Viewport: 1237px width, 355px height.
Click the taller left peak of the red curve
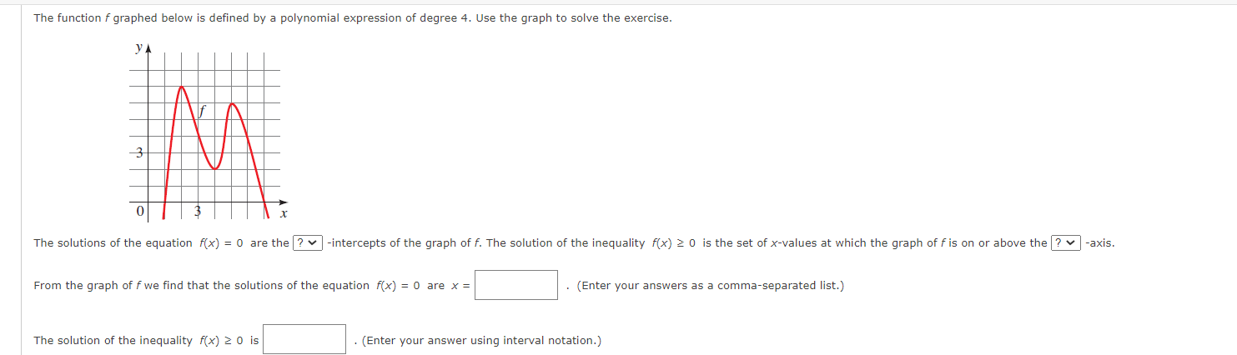tap(182, 87)
